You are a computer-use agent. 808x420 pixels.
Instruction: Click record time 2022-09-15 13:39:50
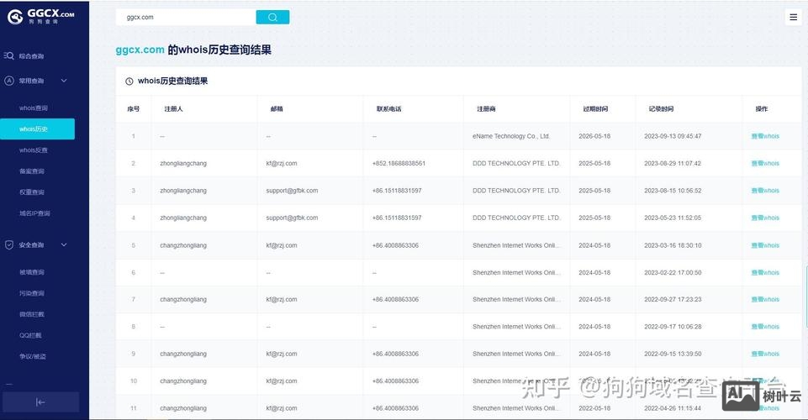[x=673, y=354]
